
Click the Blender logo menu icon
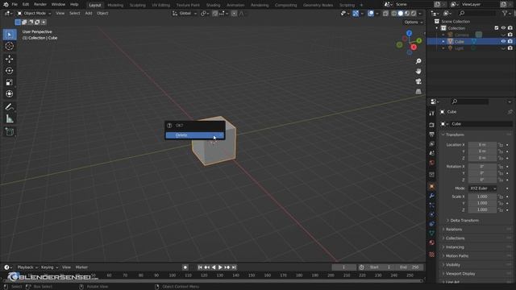(x=6, y=5)
